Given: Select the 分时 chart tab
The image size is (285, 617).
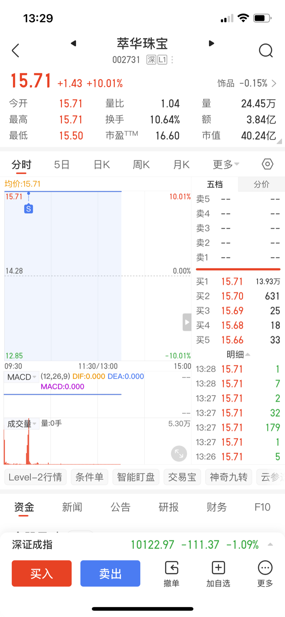Looking at the screenshot, I should click(x=22, y=164).
